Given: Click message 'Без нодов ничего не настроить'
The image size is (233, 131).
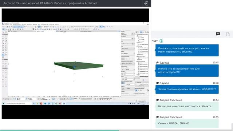Looking at the screenshot, I should 187,106.
